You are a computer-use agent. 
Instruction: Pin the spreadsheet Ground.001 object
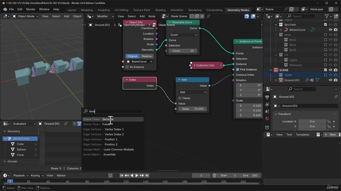pyautogui.click(x=66, y=124)
